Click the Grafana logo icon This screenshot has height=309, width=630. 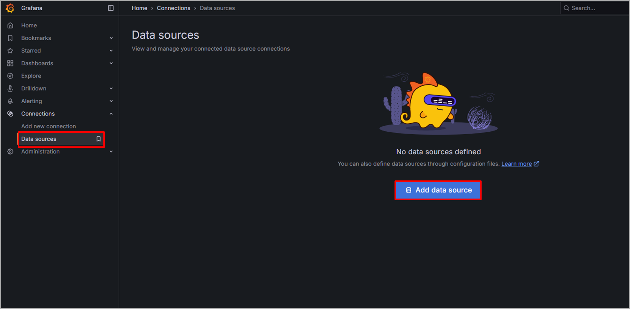(10, 8)
